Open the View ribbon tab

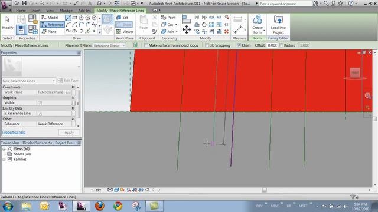[50, 11]
